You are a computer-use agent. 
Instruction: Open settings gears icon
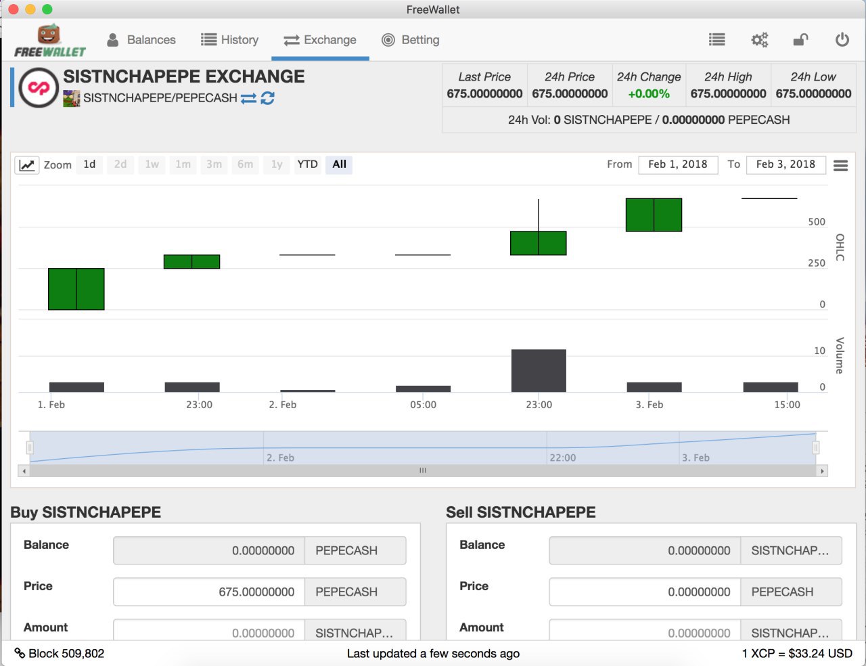click(x=760, y=40)
